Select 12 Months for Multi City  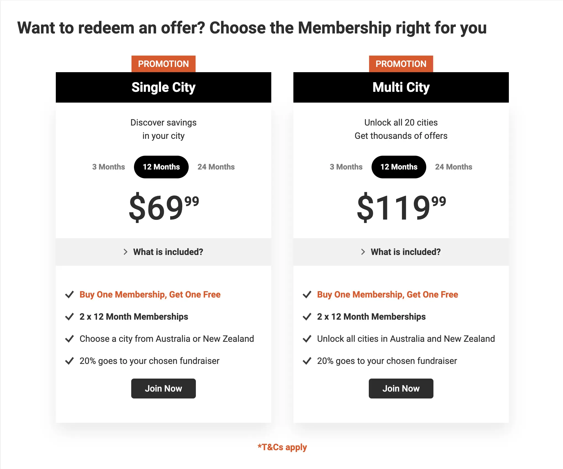[x=399, y=167]
